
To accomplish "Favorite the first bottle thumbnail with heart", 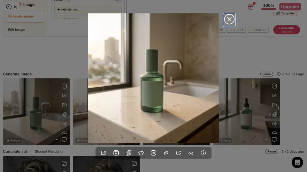I will pos(64,140).
